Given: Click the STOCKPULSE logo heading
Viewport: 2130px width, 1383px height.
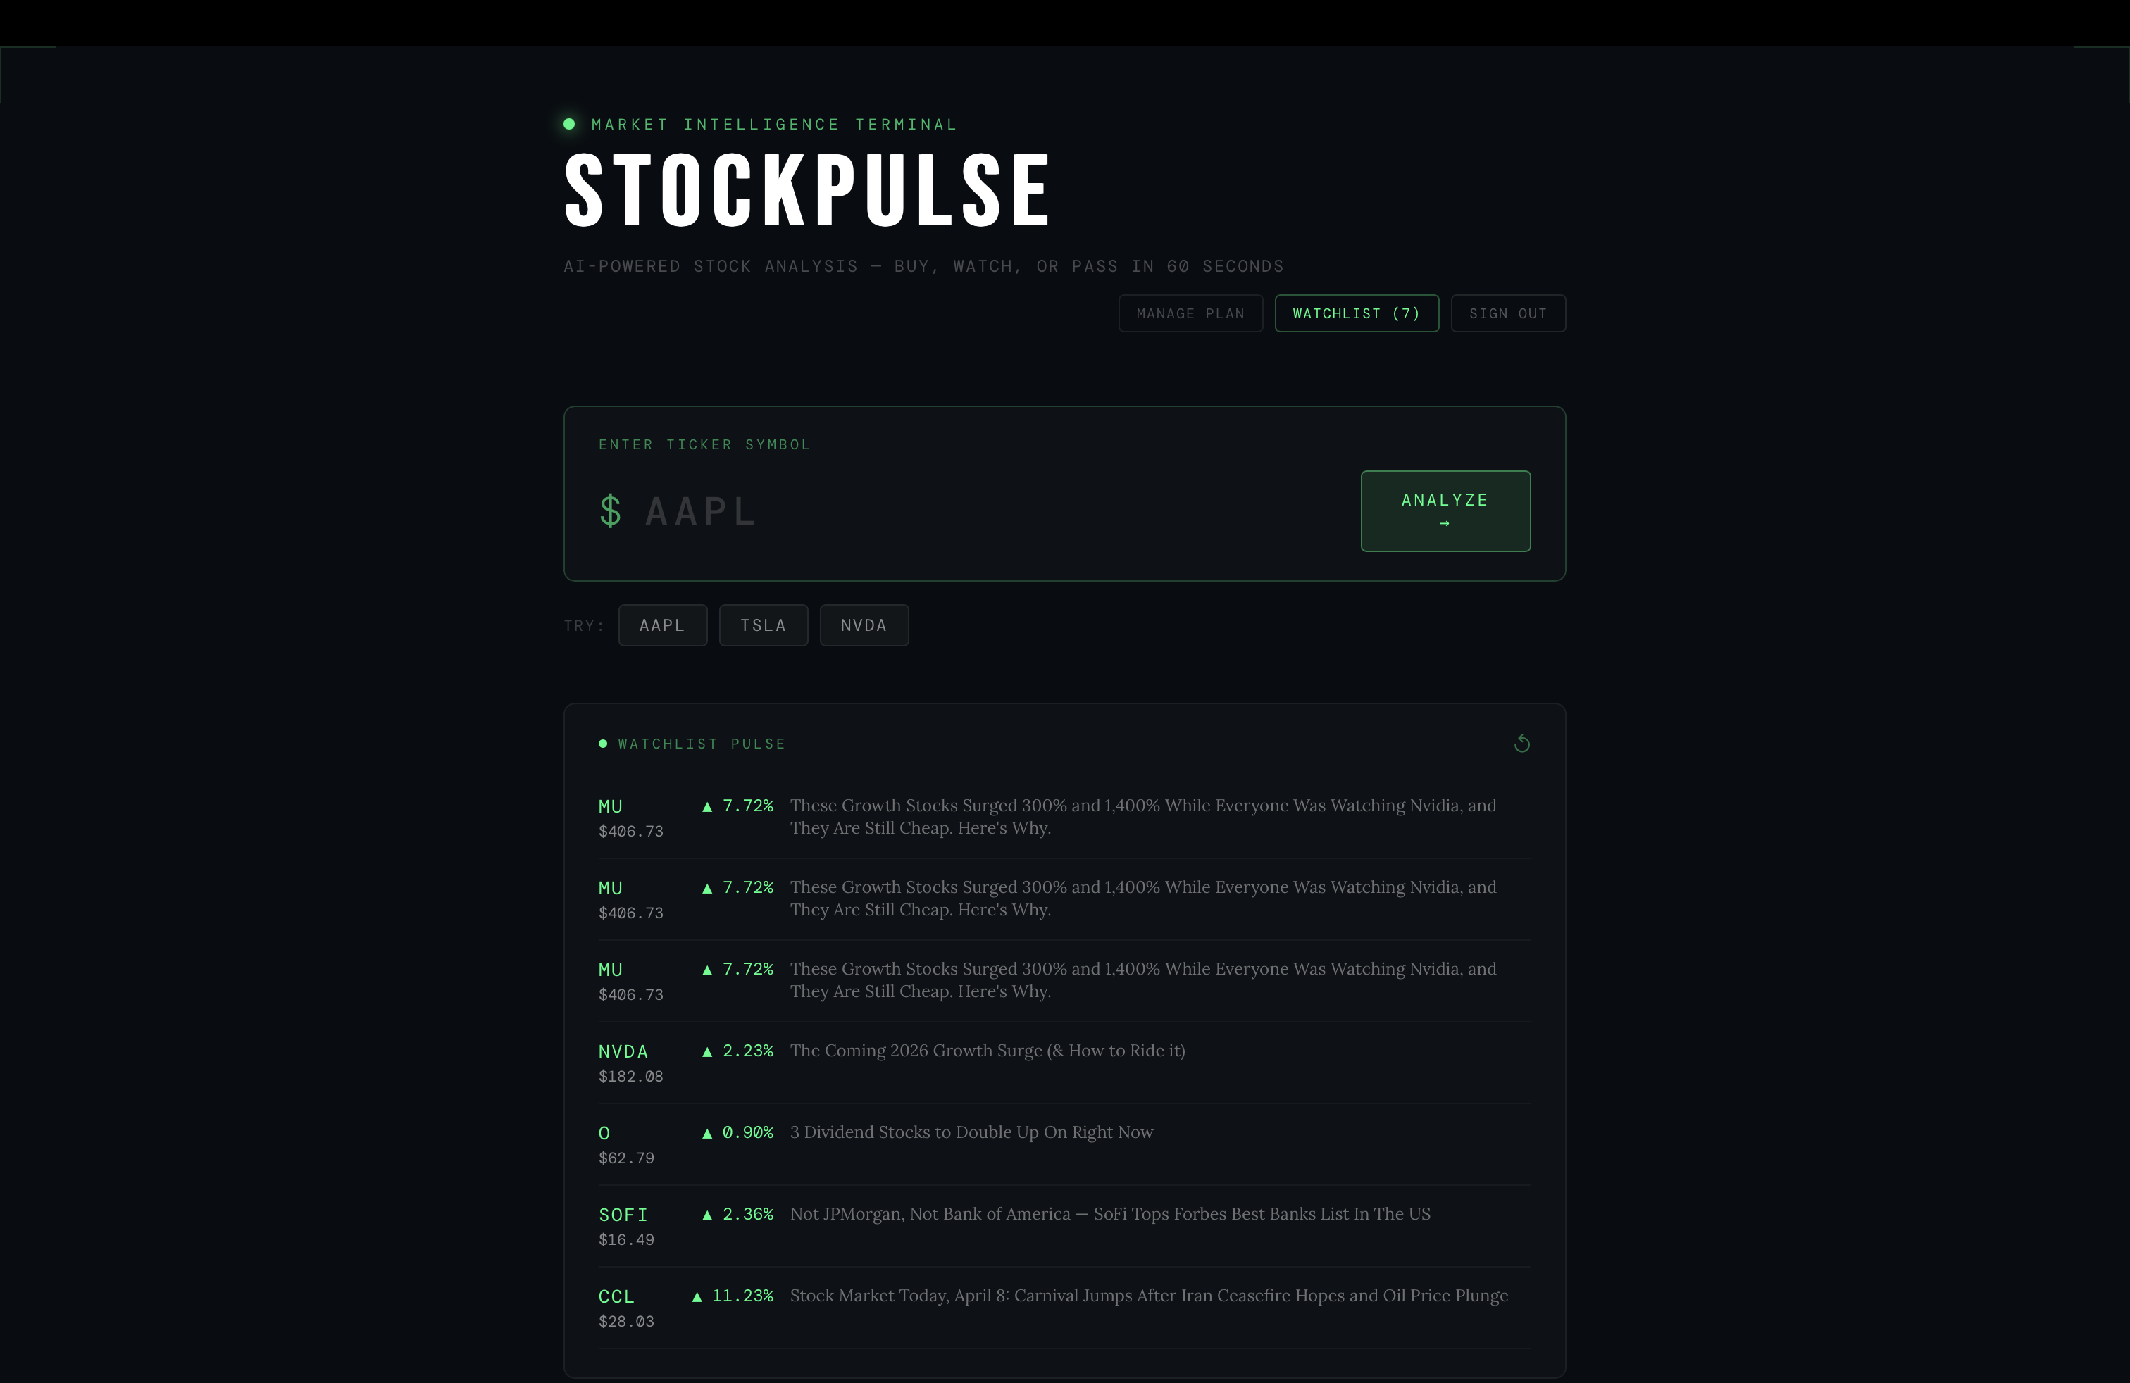Looking at the screenshot, I should 806,189.
